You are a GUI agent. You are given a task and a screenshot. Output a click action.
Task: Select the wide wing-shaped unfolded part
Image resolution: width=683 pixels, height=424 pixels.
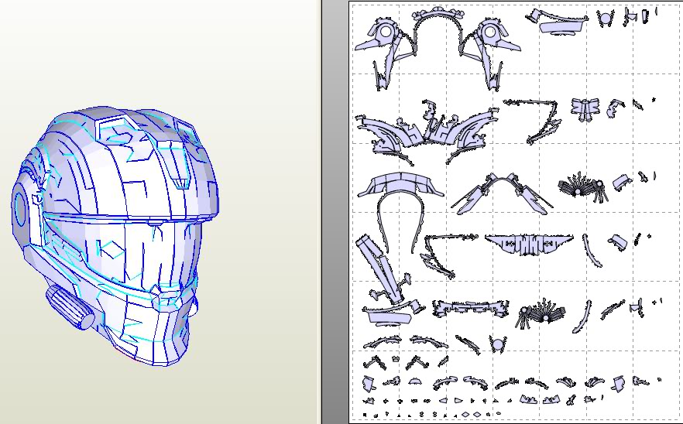coord(427,133)
